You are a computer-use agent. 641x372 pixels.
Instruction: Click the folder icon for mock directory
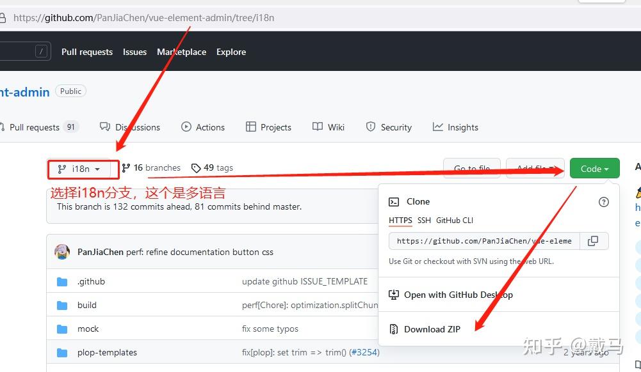pos(61,329)
